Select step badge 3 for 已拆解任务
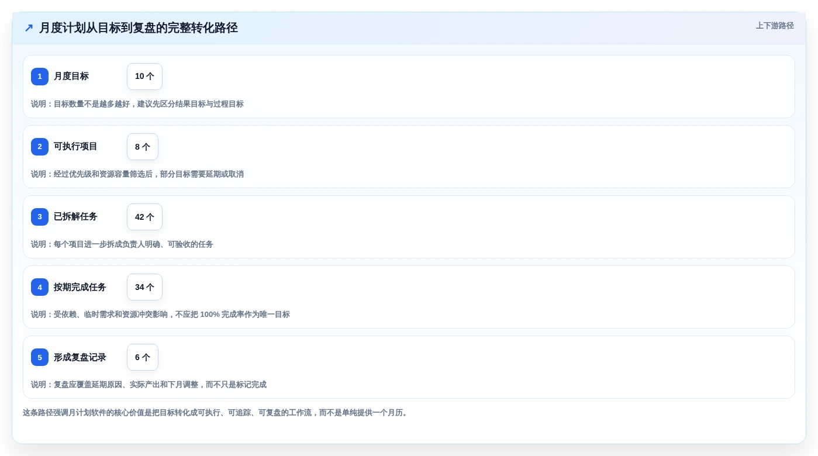 40,217
